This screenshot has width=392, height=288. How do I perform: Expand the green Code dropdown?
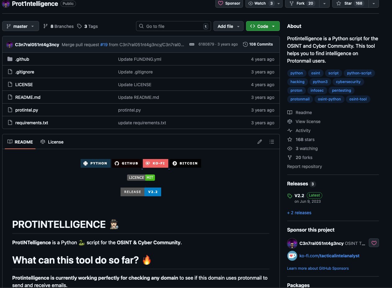(262, 26)
